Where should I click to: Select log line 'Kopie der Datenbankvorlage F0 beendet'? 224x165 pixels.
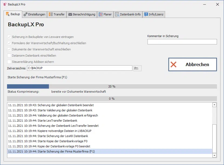[x=110, y=146]
